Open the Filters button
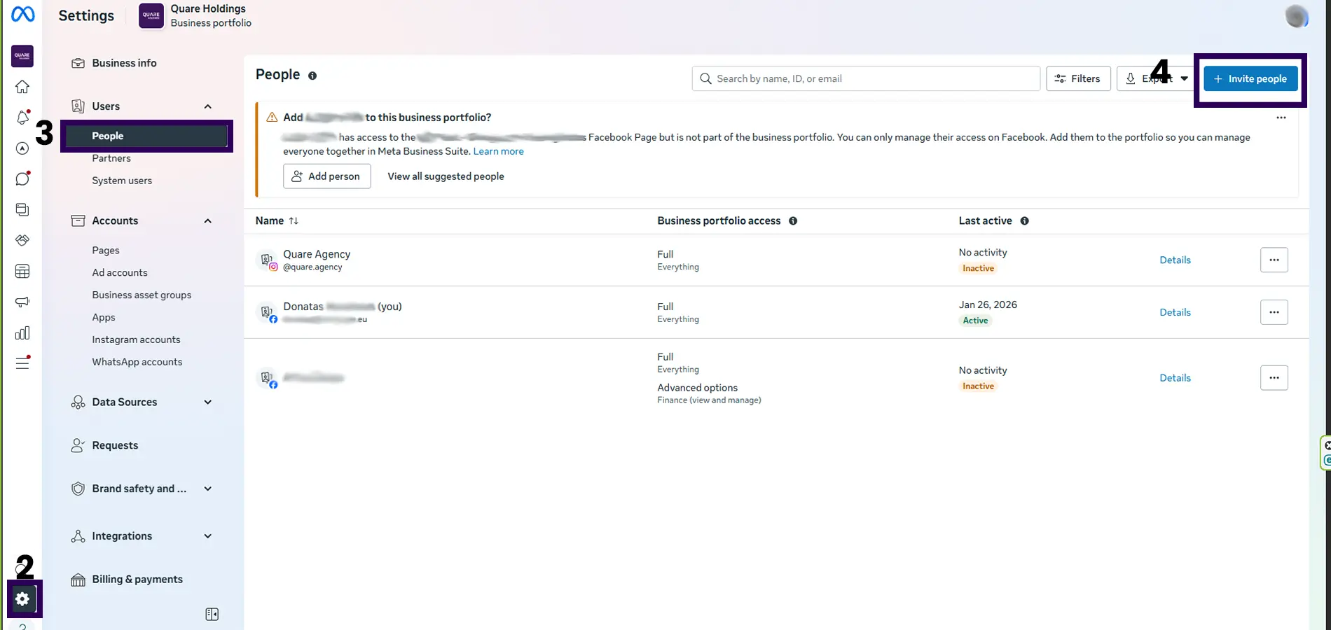The width and height of the screenshot is (1331, 630). pos(1078,78)
